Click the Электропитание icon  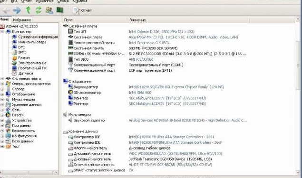click(x=14, y=63)
